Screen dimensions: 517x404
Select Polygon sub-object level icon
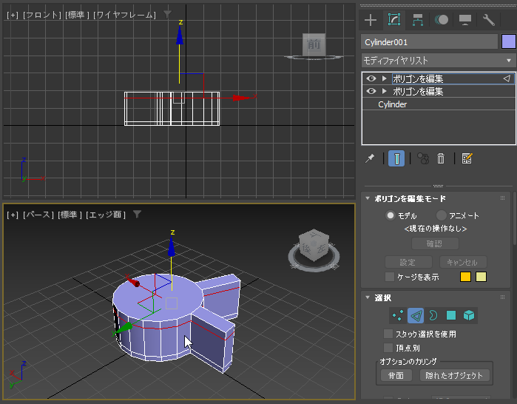(451, 316)
